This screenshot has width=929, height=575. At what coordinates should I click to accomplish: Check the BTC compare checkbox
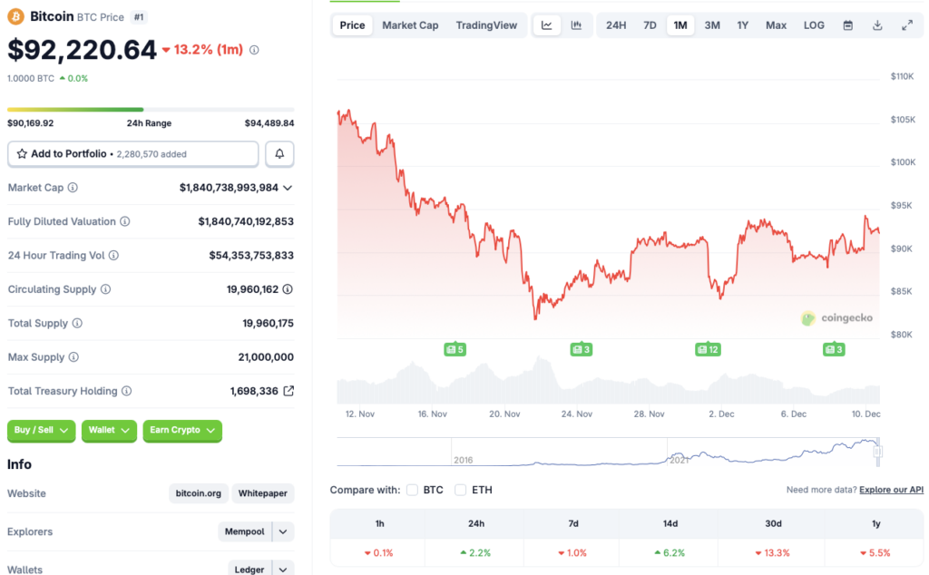(411, 489)
